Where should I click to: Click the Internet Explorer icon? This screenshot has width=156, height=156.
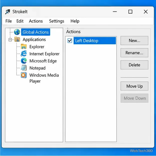(24, 54)
